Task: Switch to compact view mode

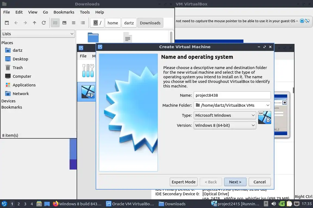Action: [x=74, y=23]
